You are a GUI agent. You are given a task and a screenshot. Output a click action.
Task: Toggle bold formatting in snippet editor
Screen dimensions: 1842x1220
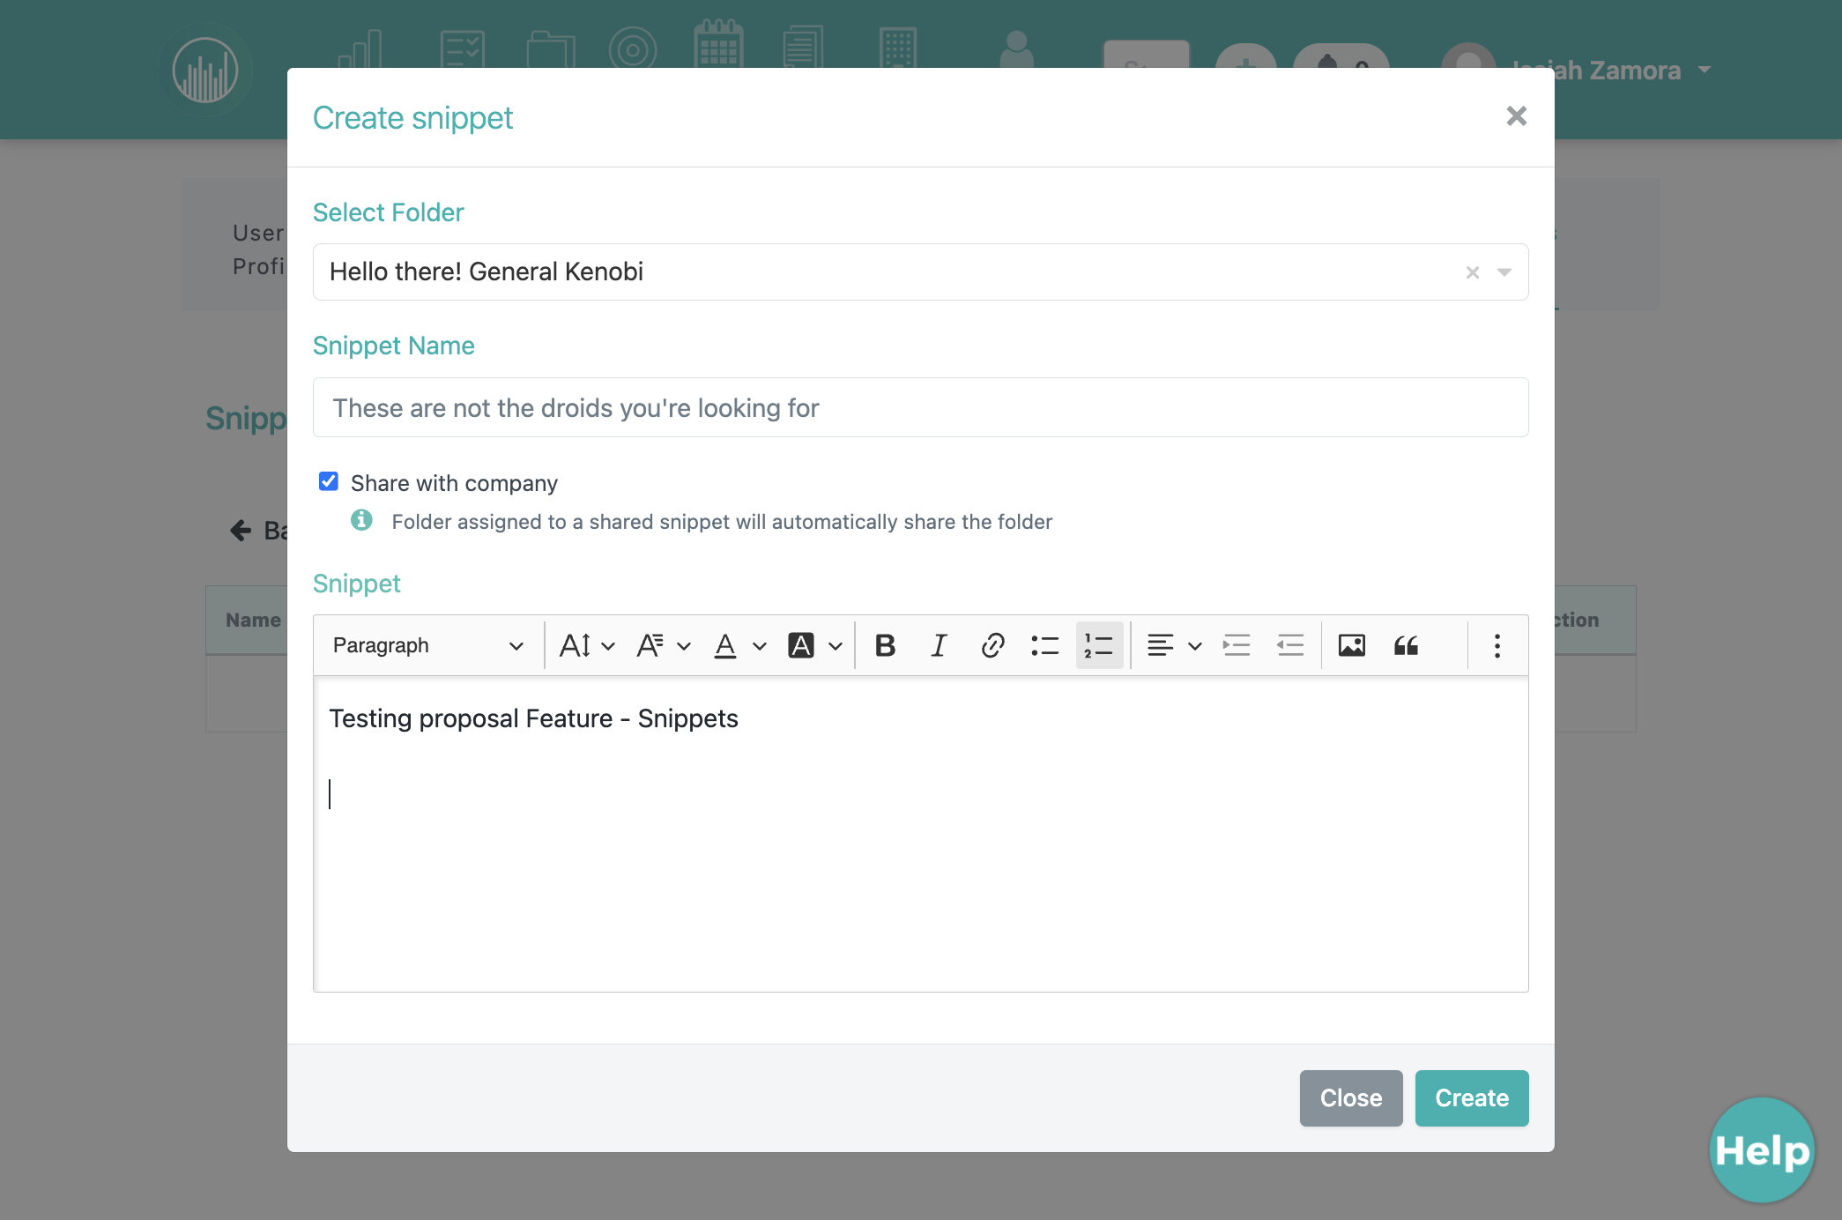(885, 645)
